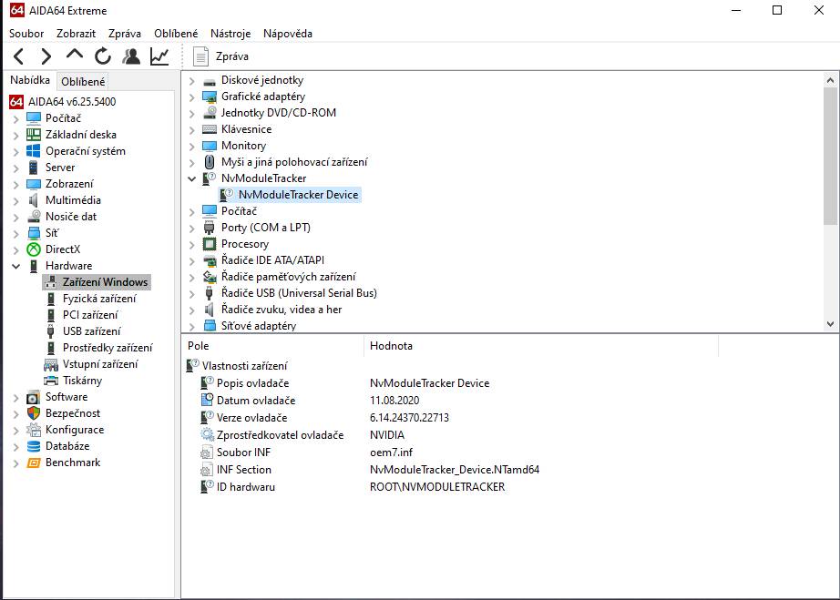Click the Operační systém Windows icon
Screen dimensions: 840x600
pyautogui.click(x=33, y=151)
